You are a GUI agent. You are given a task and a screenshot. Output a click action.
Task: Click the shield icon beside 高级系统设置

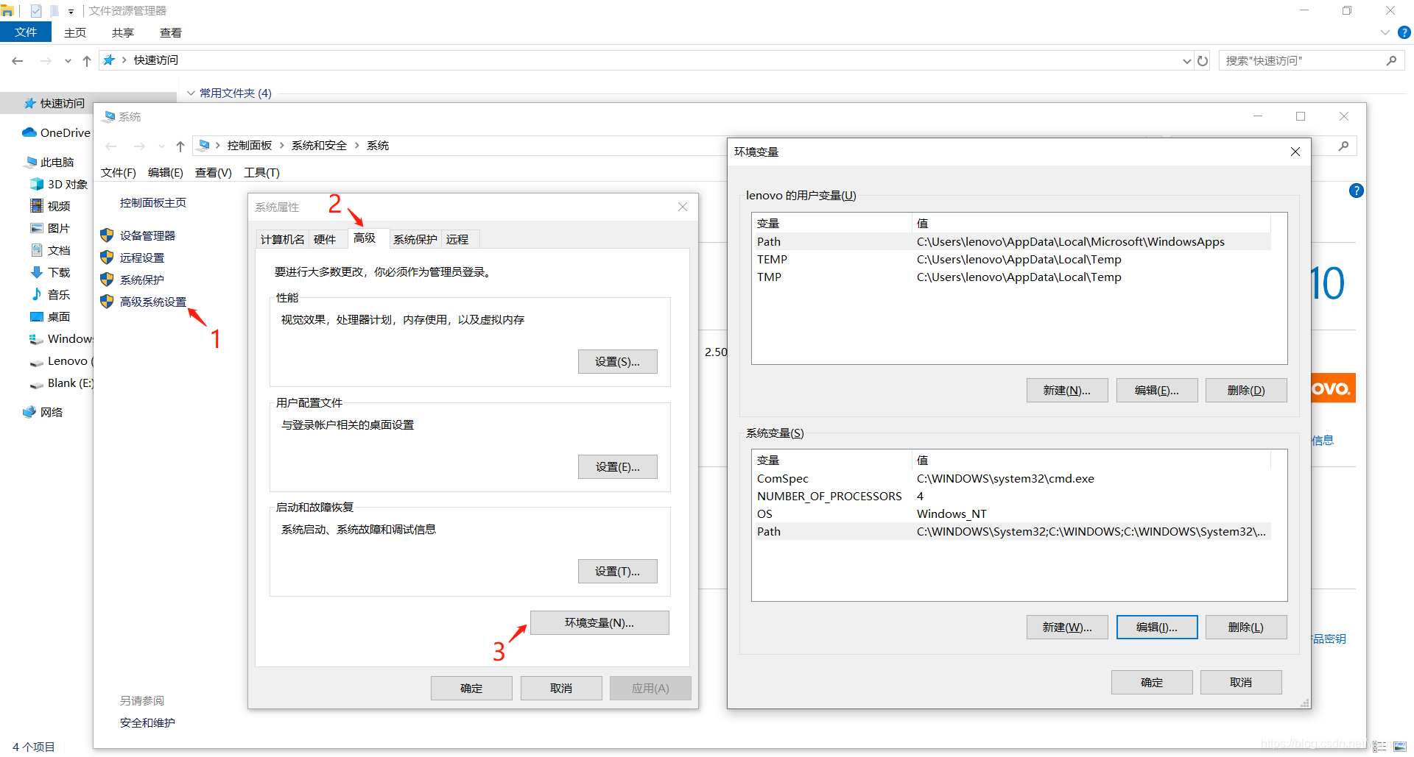[x=107, y=302]
